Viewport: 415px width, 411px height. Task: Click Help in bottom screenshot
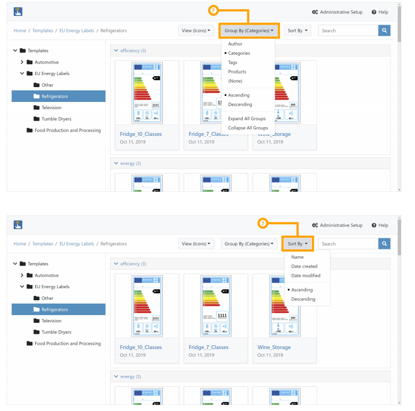[x=380, y=225]
